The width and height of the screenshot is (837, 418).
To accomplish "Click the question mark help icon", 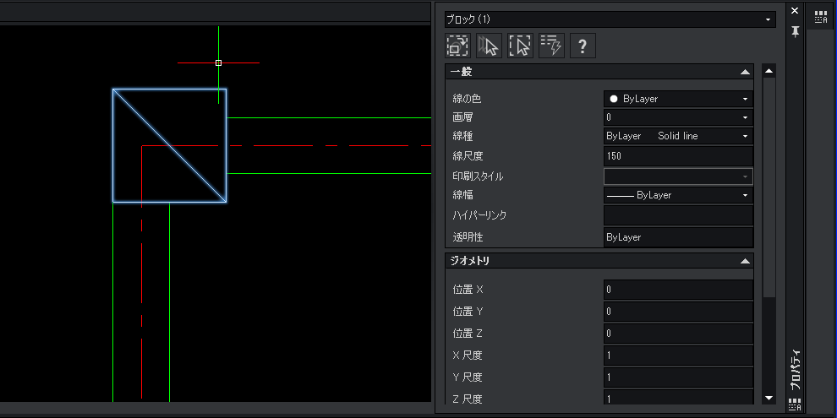I will (x=583, y=46).
